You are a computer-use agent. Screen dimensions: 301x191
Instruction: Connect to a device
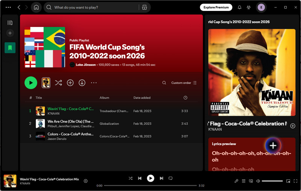tap(251, 181)
